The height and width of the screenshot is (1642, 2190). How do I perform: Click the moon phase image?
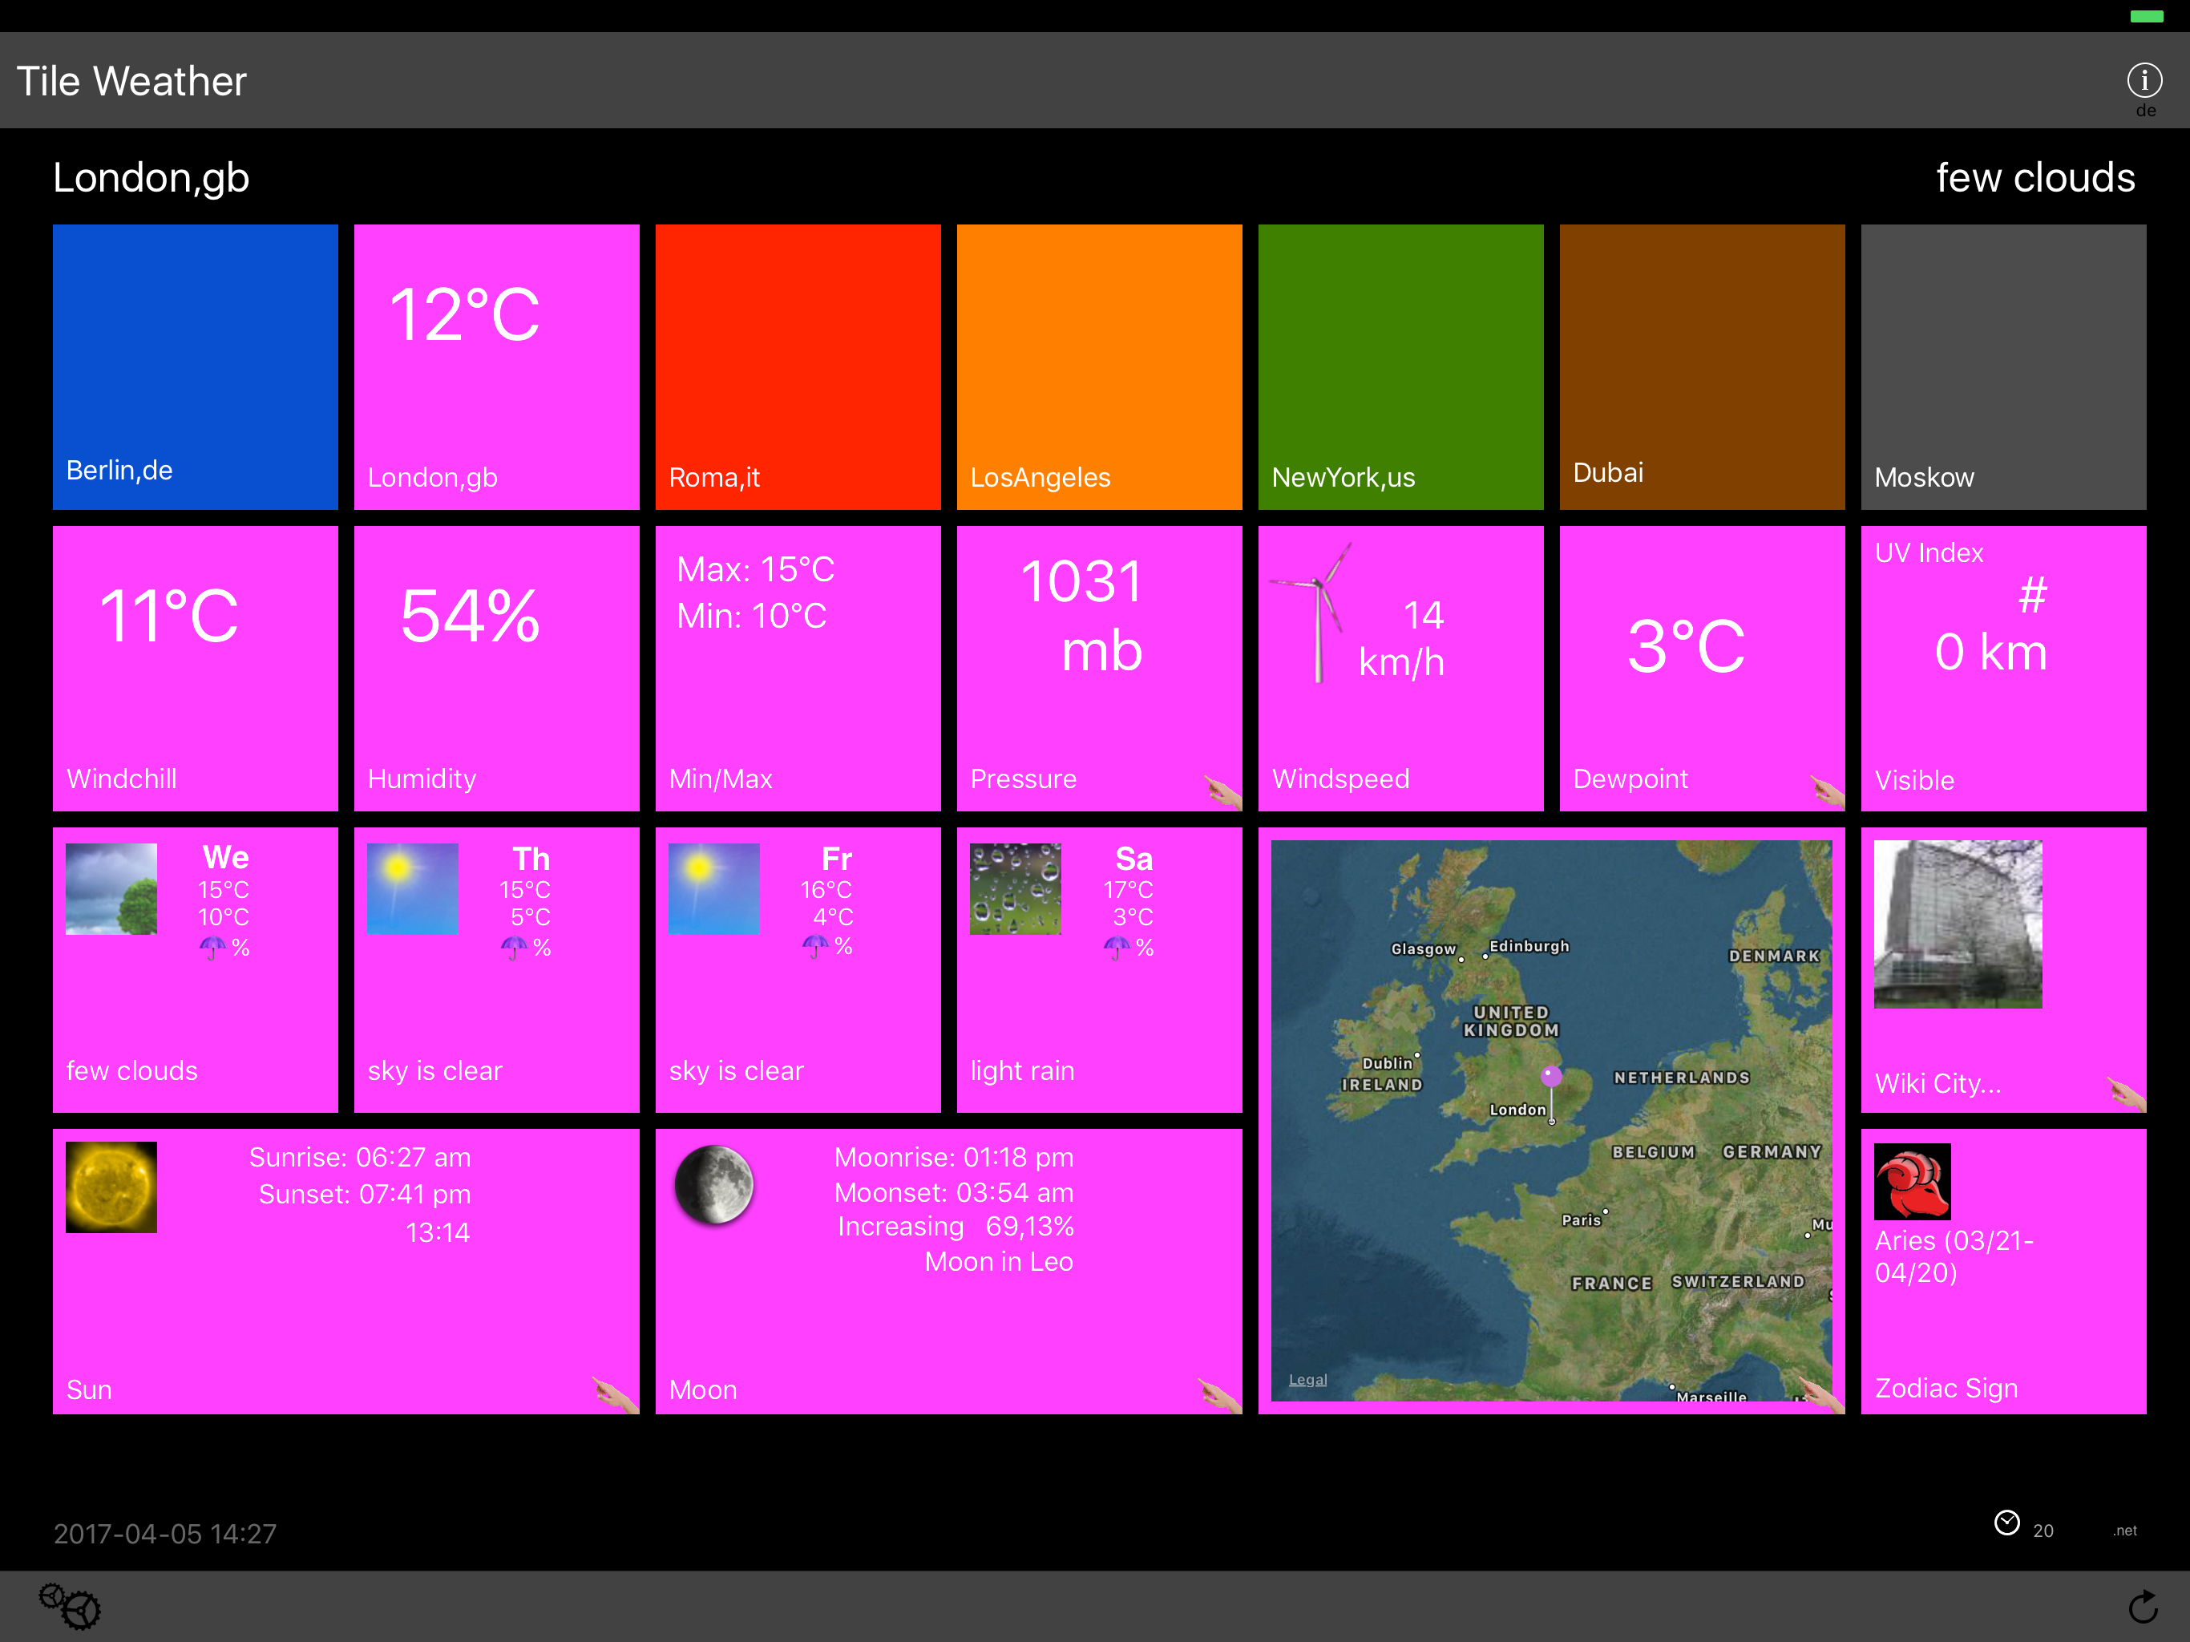pyautogui.click(x=713, y=1186)
